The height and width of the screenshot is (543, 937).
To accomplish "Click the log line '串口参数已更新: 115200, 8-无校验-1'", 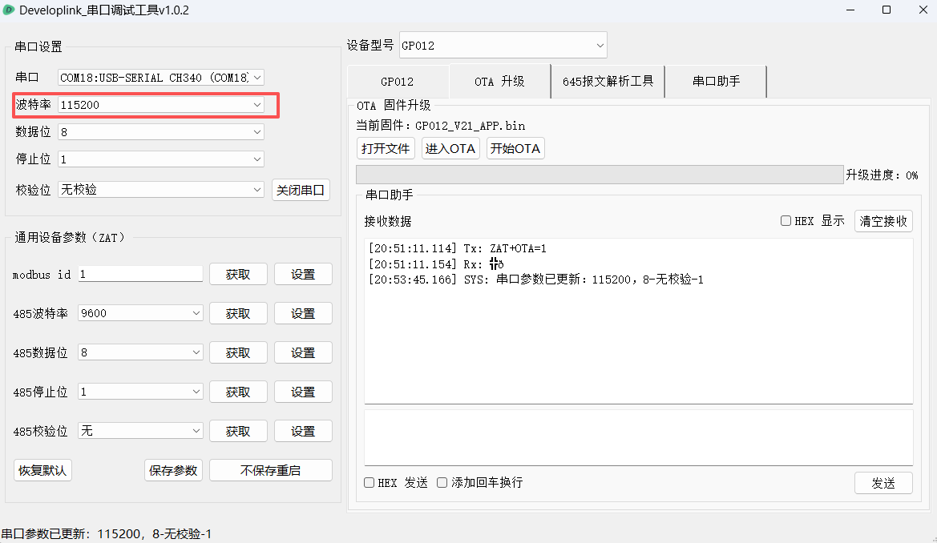I will point(536,280).
